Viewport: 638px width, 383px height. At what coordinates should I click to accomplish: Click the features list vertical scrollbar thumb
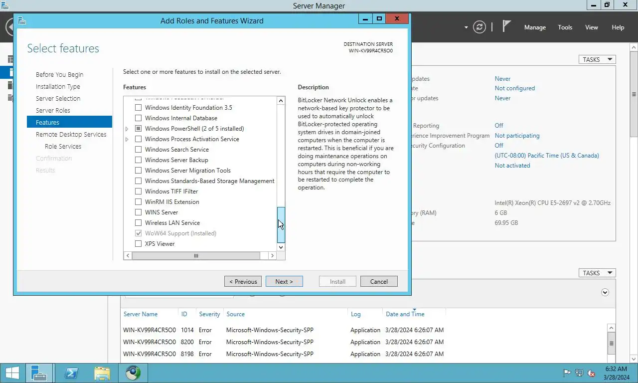(281, 224)
